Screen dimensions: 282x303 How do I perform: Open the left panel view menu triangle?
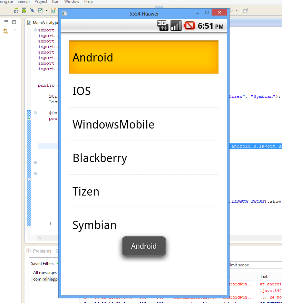point(15,30)
